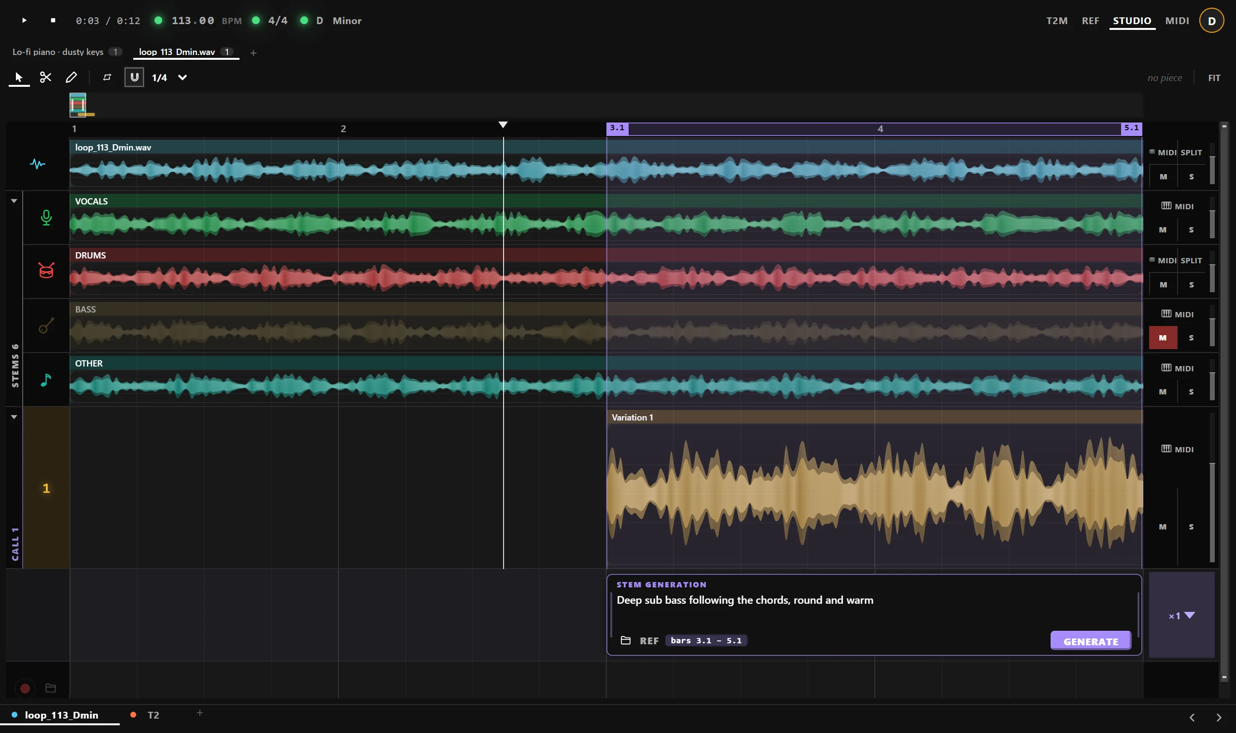
Task: Toggle the loop icon in toolbar
Action: click(107, 77)
